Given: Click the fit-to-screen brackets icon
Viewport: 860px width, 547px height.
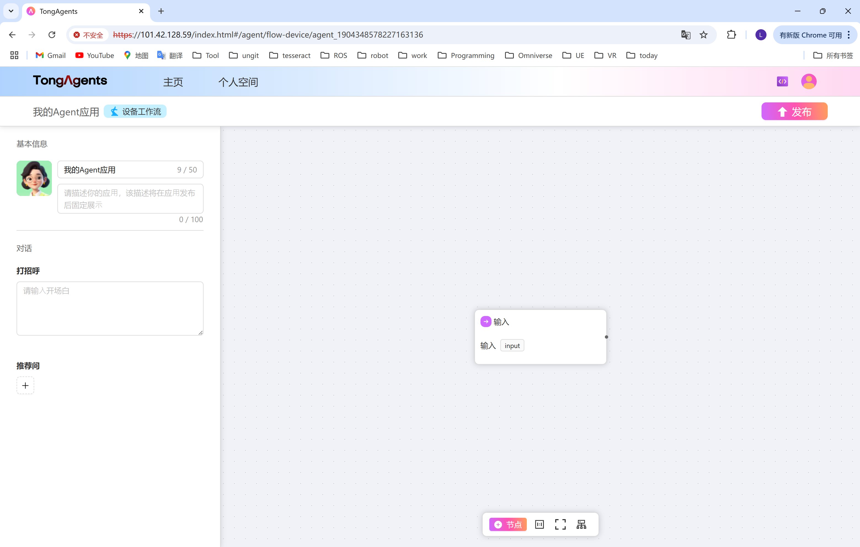Looking at the screenshot, I should tap(560, 524).
